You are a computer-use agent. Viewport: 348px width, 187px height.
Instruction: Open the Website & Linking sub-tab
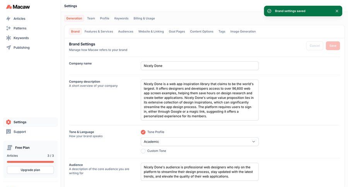click(x=151, y=32)
